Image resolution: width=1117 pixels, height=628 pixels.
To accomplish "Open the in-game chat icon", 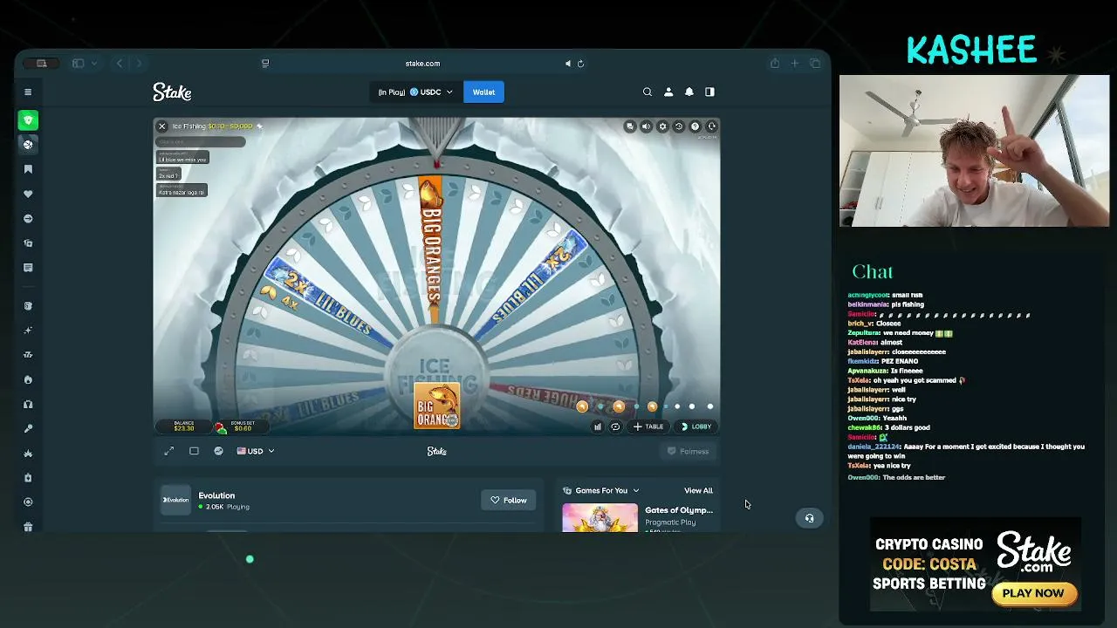I will pos(630,126).
